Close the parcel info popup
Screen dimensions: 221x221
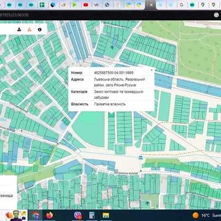(x=152, y=70)
